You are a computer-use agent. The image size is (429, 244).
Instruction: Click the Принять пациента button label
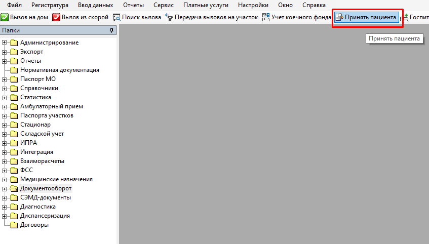370,17
